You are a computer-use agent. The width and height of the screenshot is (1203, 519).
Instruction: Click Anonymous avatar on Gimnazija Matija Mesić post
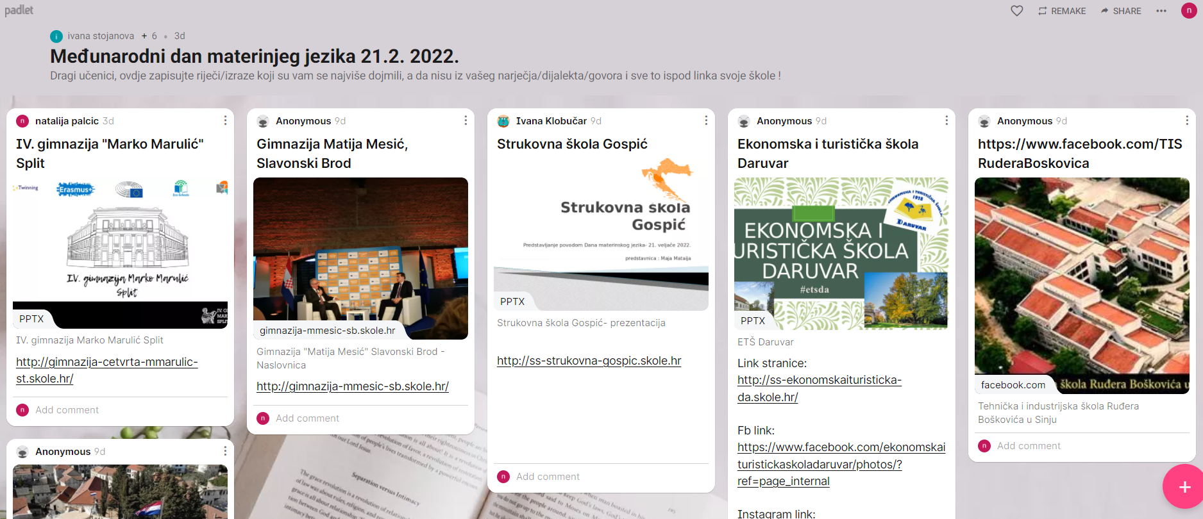tap(263, 121)
